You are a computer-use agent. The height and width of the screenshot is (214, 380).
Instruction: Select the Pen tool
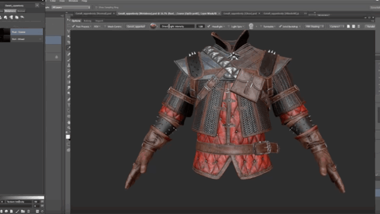69,99
